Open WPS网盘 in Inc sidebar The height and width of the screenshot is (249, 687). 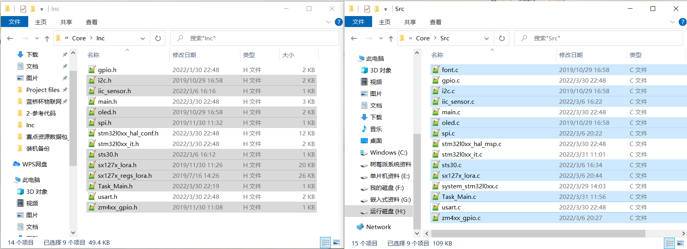click(30, 164)
